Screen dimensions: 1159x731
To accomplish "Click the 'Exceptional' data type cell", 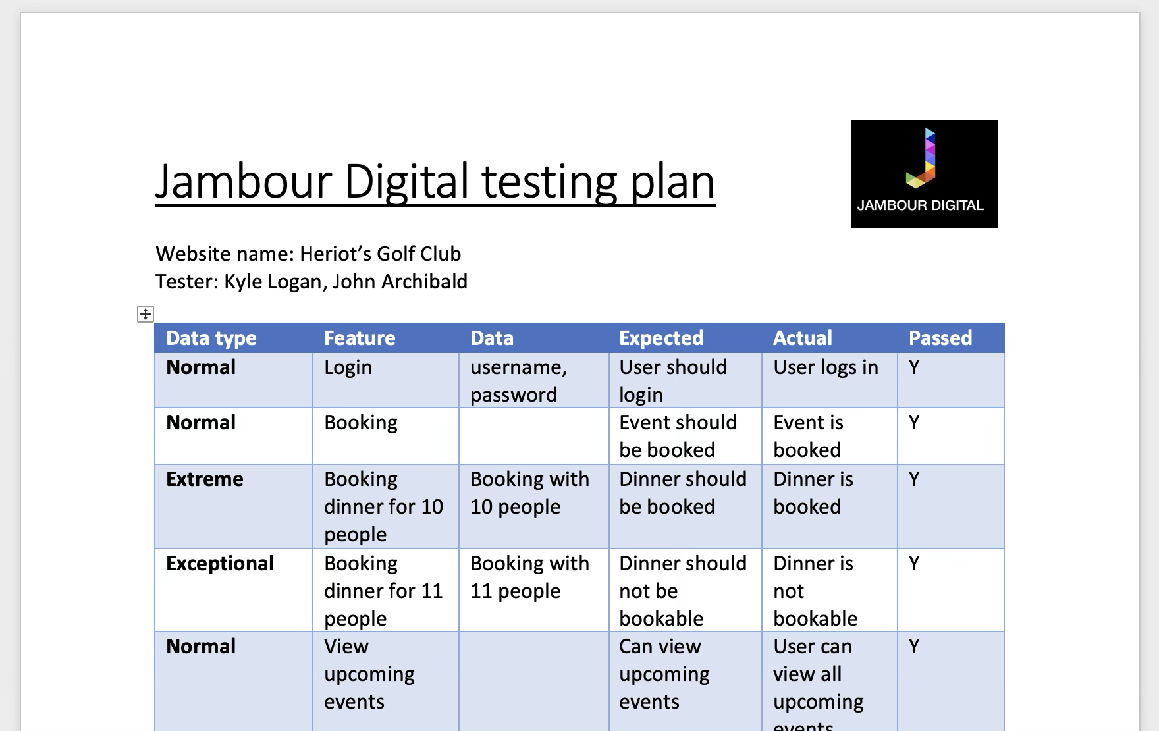I will point(220,564).
